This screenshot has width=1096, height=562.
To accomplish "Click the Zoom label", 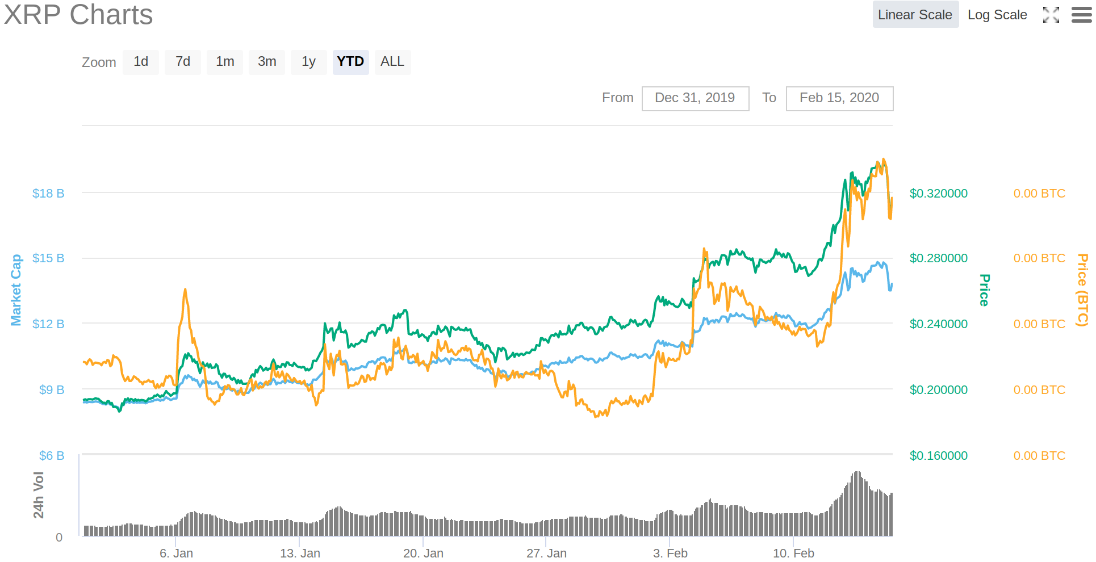I will click(99, 62).
